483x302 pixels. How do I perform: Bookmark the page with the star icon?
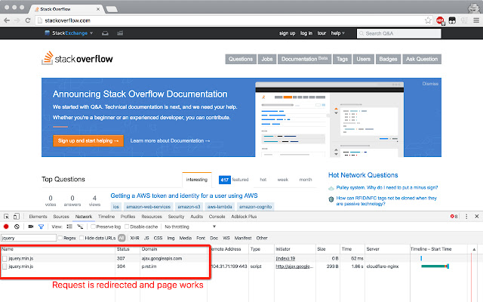428,20
